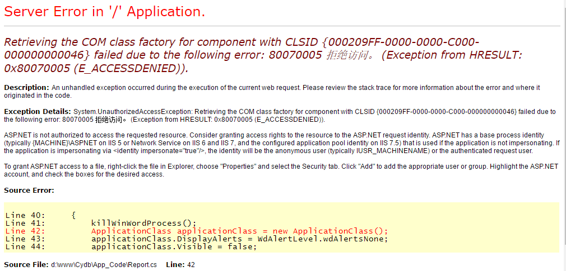This screenshot has height=271, width=566.
Task: Click the paragraph starting "ASP.NET is not authorized"
Action: [281, 143]
